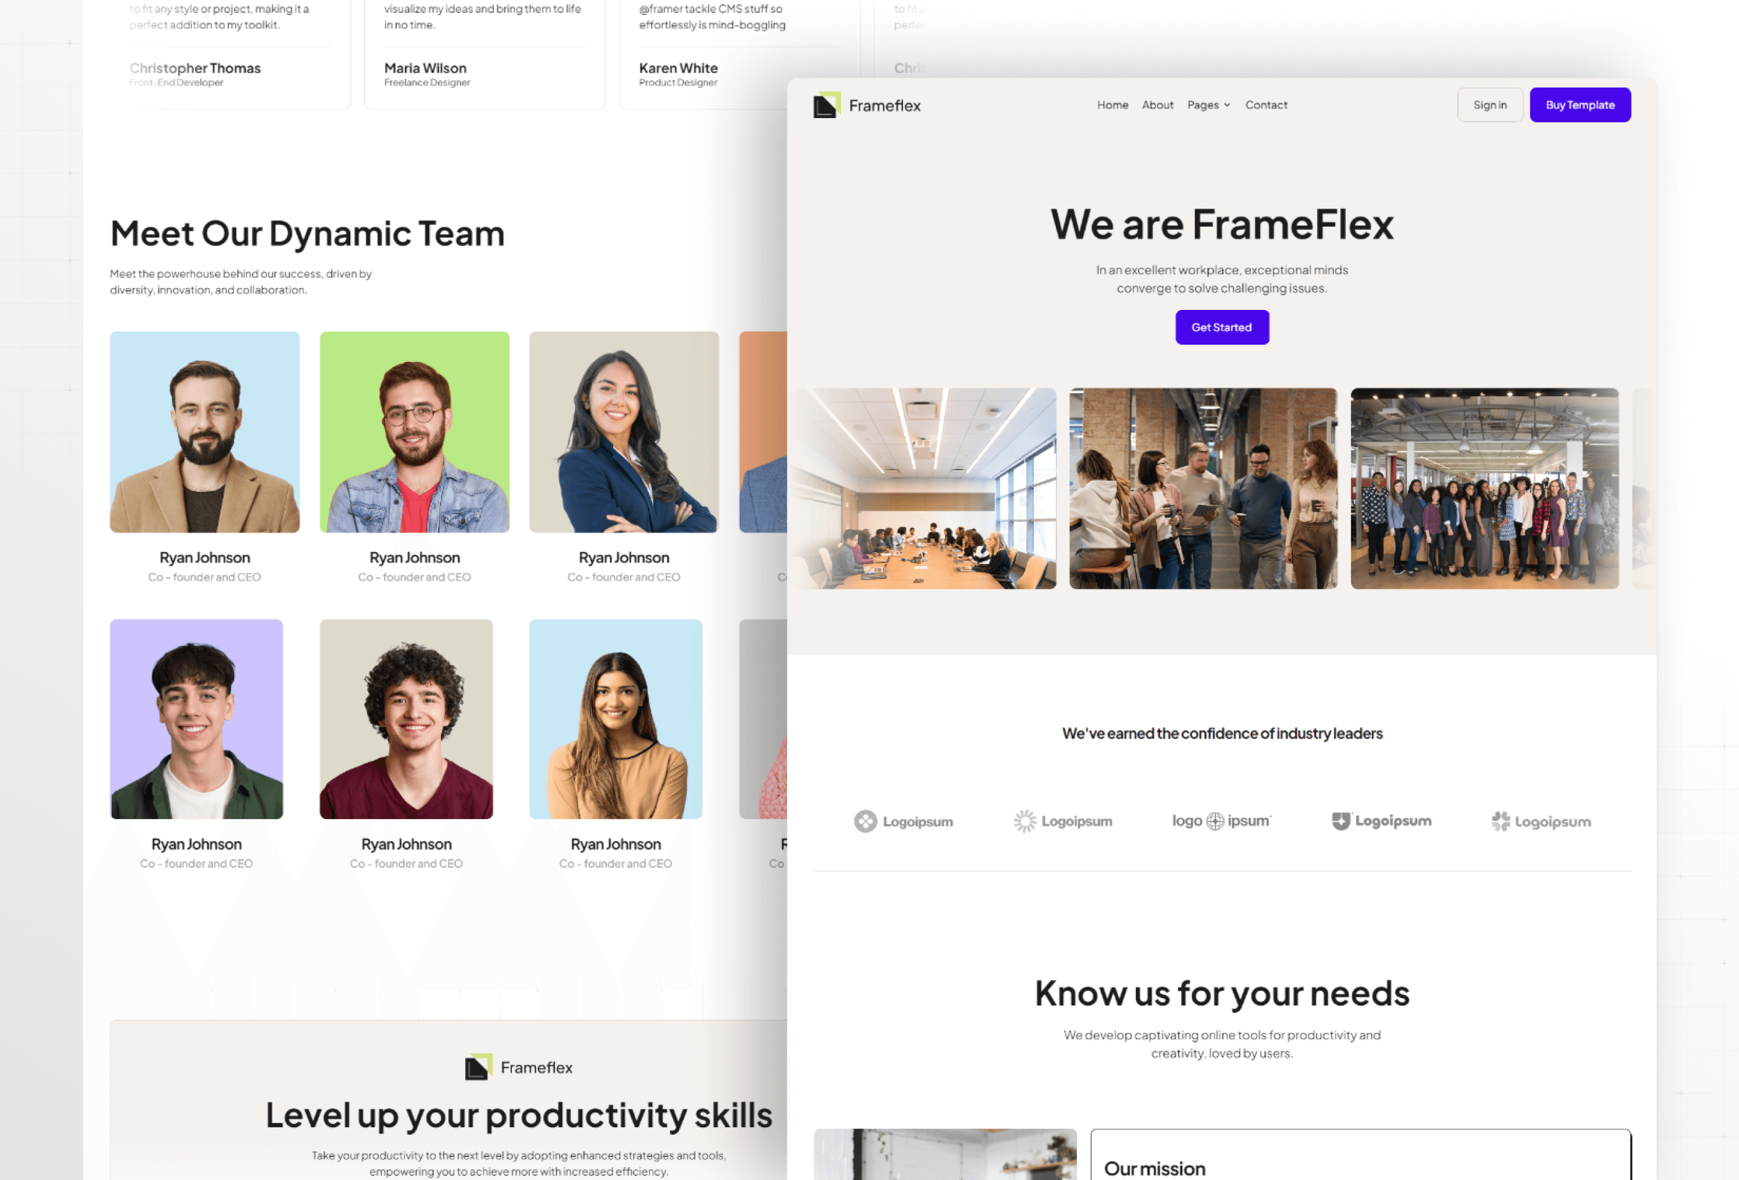The height and width of the screenshot is (1180, 1739).
Task: Click the Frameflex logo icon in footer area
Action: click(x=476, y=1067)
